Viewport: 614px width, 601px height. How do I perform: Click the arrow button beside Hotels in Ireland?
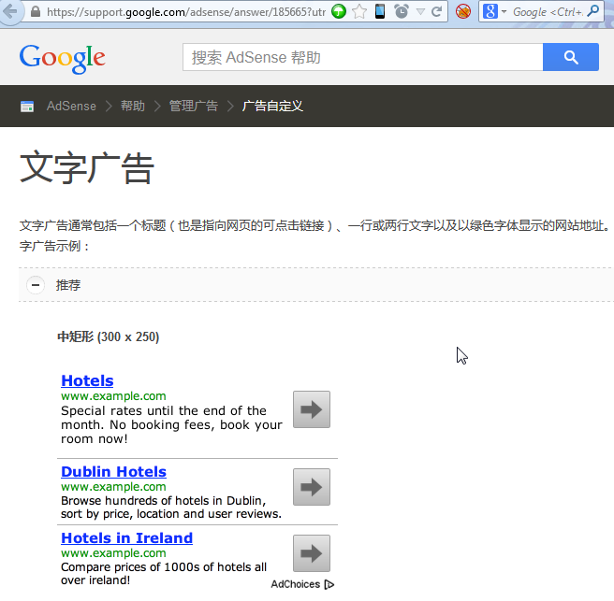pos(312,553)
